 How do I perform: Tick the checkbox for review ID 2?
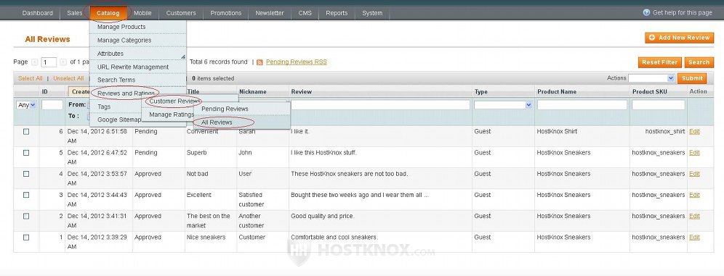(26, 216)
